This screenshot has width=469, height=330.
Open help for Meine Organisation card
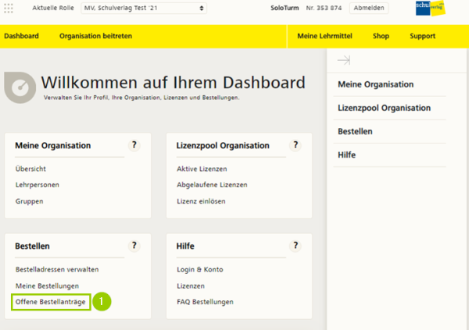[134, 145]
